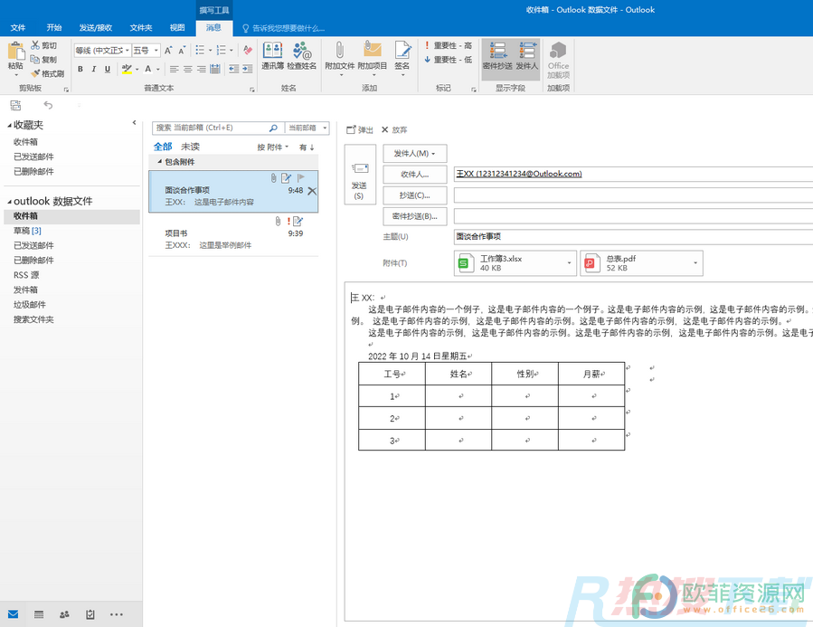
Task: Apply a bulleted list
Action: point(200,51)
